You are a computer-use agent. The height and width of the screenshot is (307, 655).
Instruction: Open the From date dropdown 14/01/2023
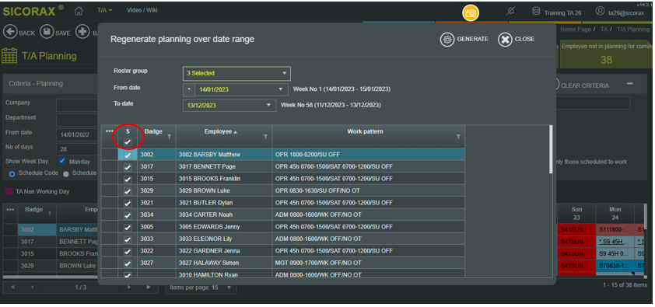[x=241, y=89]
